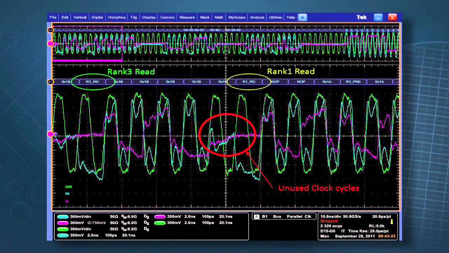Click the RL:5.0k record length readout
The height and width of the screenshot is (253, 449).
pos(377,226)
